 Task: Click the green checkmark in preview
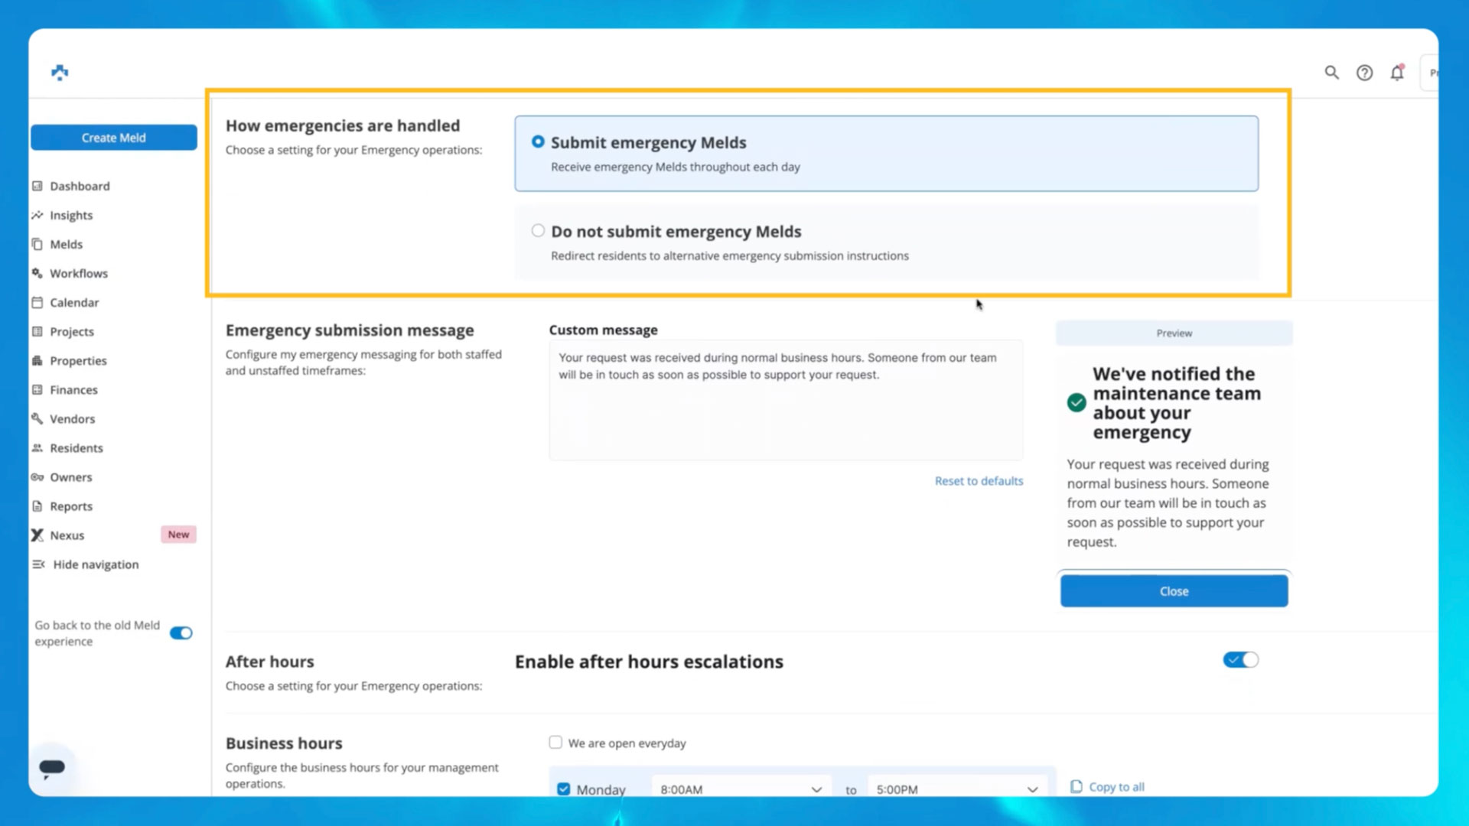click(1077, 402)
